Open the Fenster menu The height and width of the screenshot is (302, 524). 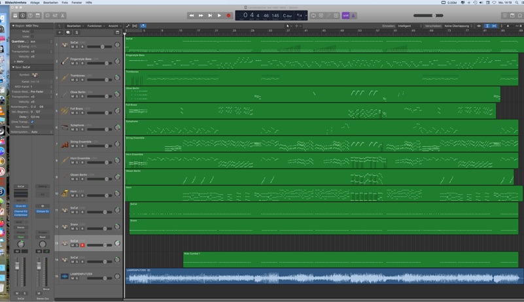coord(77,3)
